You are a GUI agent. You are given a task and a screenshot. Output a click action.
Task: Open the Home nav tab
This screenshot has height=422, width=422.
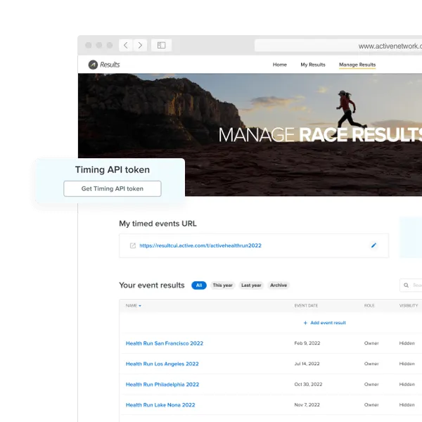pos(279,65)
